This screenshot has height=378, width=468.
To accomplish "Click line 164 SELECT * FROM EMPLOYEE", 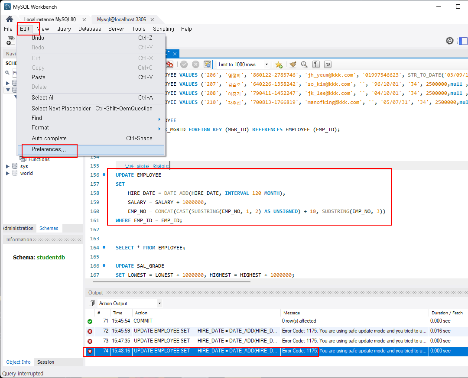I will 150,248.
